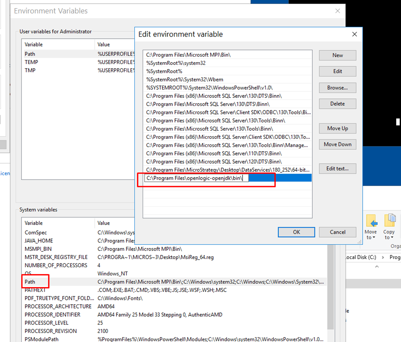Open Move to in File Explorer ribbon
Screen dimensions: 401x342
click(371, 226)
